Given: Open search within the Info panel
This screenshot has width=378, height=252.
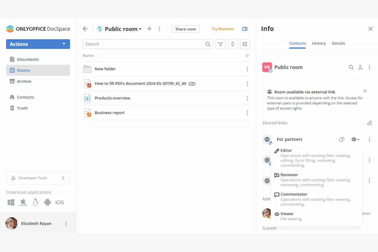Looking at the screenshot, I should (x=351, y=67).
